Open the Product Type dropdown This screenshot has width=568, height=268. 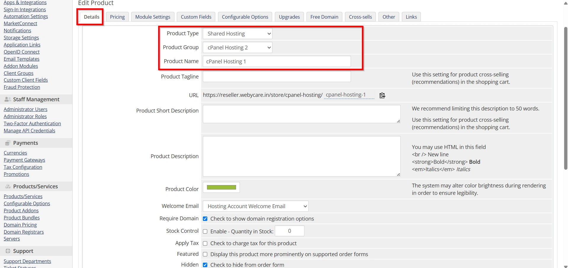point(238,34)
